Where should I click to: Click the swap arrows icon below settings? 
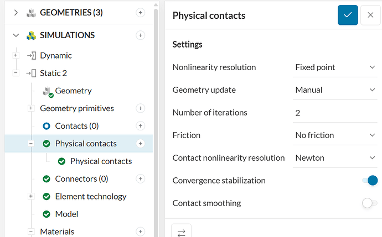tap(181, 233)
